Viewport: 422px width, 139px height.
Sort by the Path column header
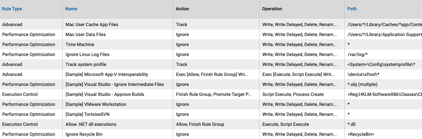pos(352,9)
